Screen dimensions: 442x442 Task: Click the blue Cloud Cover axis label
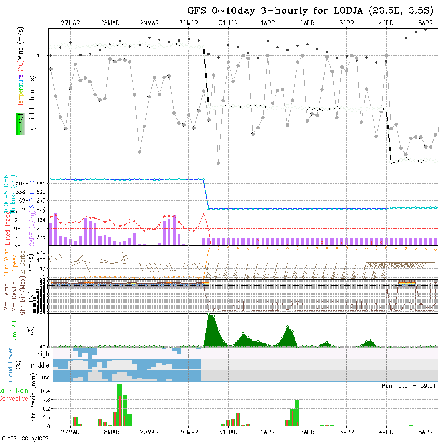coord(10,365)
